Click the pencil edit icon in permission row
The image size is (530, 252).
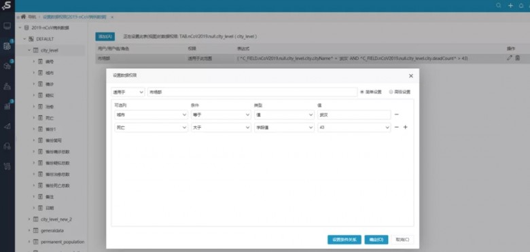click(x=510, y=58)
